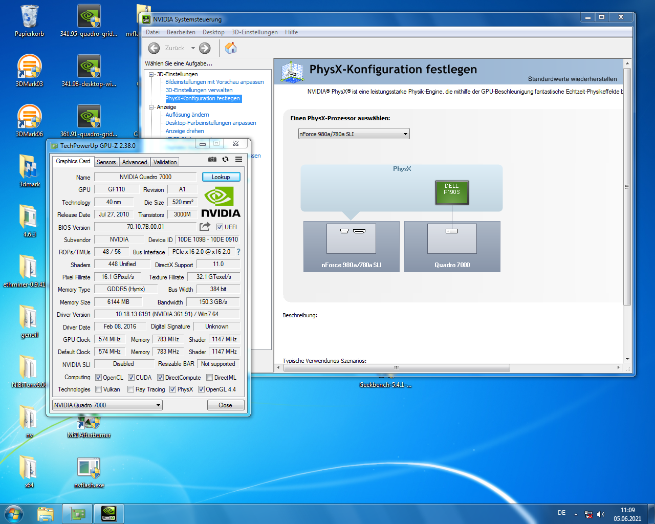Open Desktop-Farbeinstellungen anpassen link
This screenshot has height=524, width=655.
(x=210, y=123)
